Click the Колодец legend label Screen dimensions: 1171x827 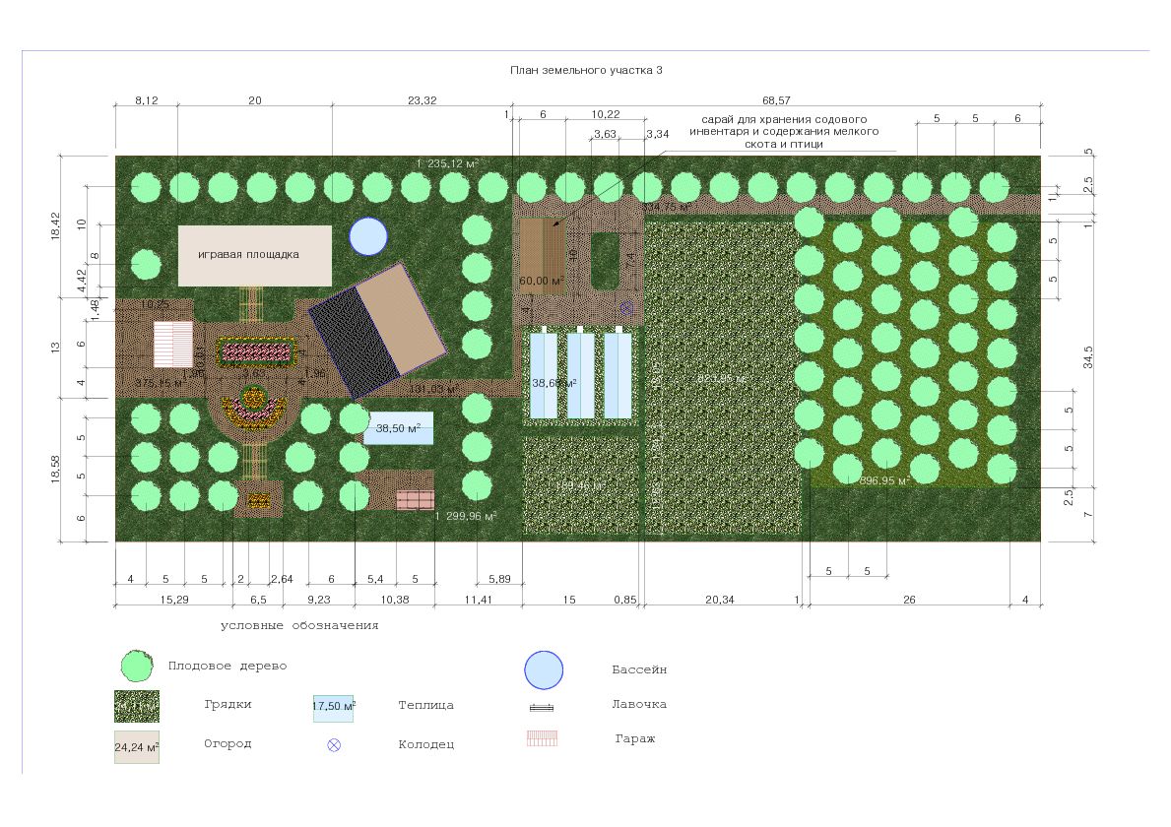coord(425,745)
